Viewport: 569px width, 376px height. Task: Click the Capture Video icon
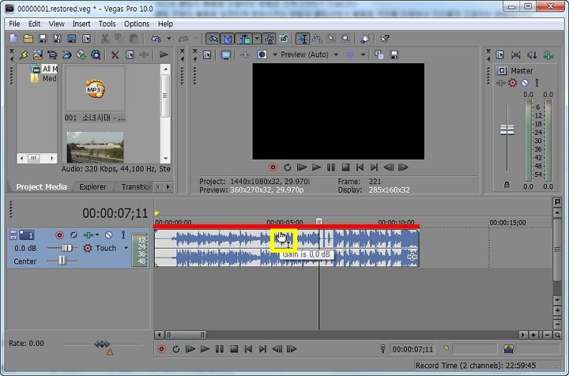52,55
